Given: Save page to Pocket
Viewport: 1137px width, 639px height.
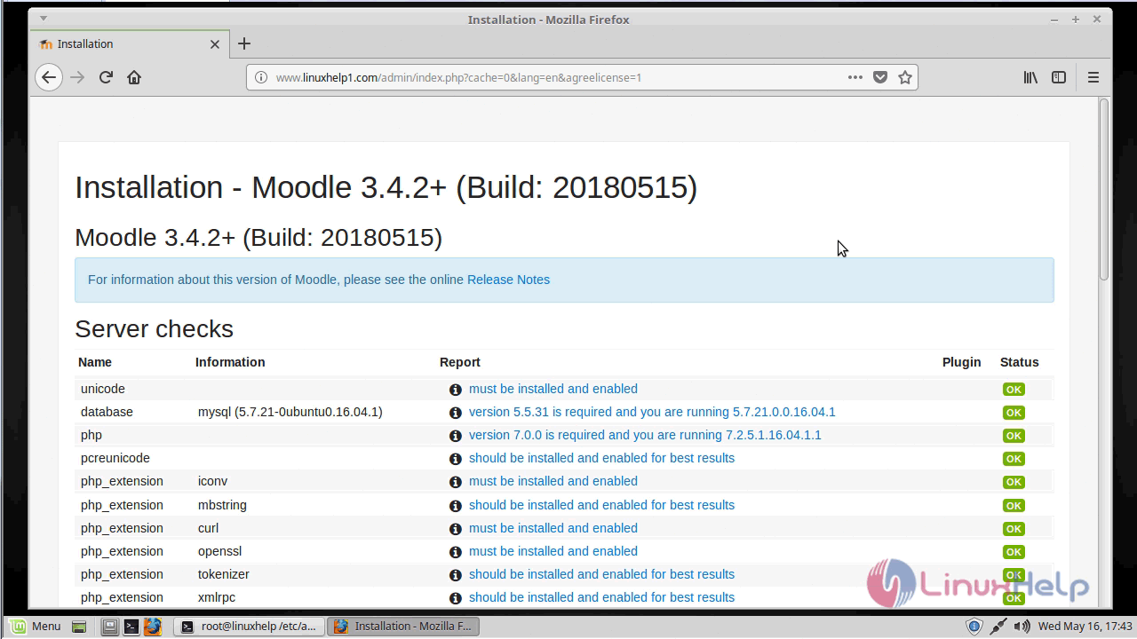Looking at the screenshot, I should pos(879,77).
